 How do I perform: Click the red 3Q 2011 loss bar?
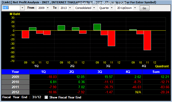[x=111, y=38]
